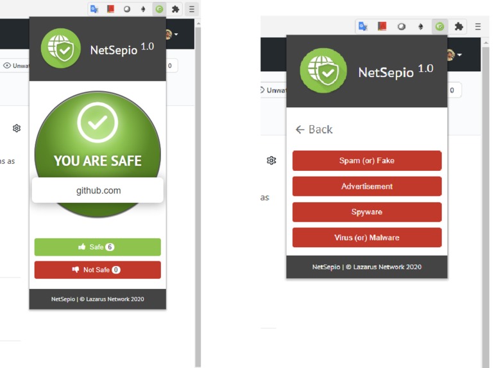Vote Not Safe with thumbs-down button
The image size is (501, 368).
(98, 270)
